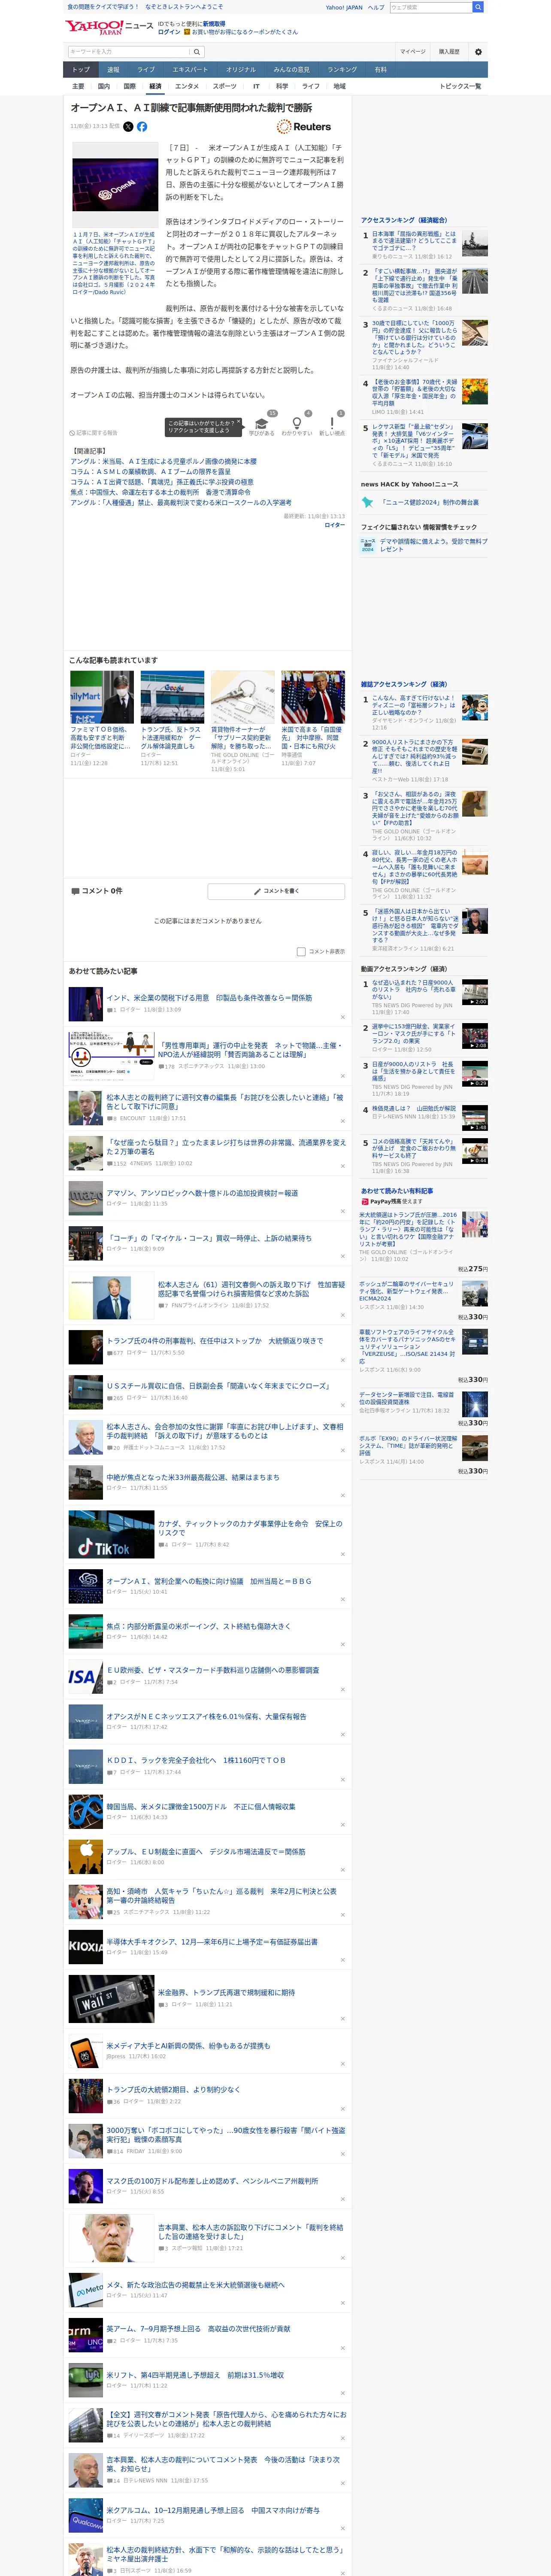
Task: Click in the keyword input field
Action: [129, 51]
